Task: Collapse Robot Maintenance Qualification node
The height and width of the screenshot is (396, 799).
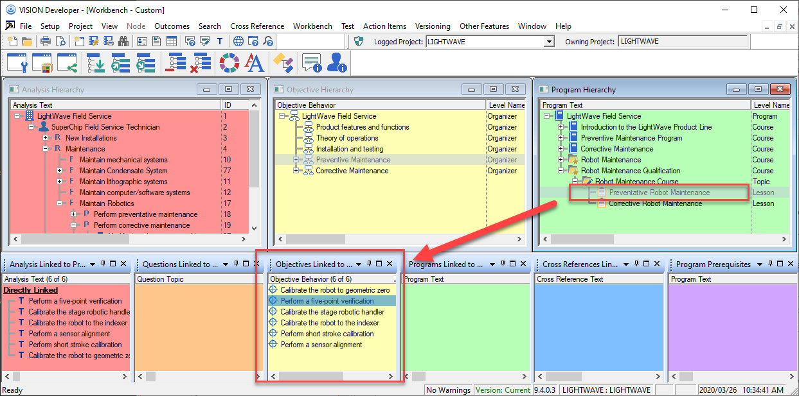Action: click(x=561, y=171)
